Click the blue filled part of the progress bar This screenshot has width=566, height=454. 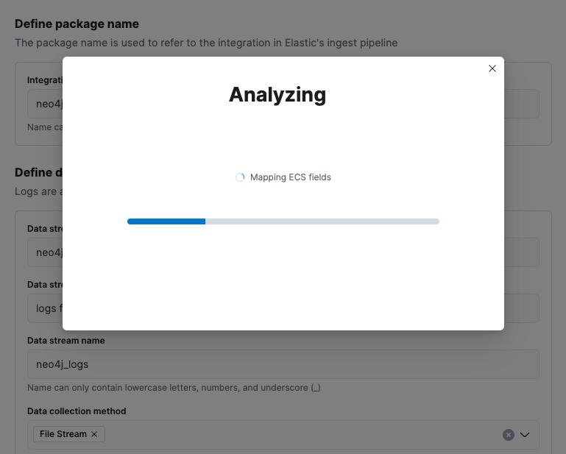click(166, 221)
